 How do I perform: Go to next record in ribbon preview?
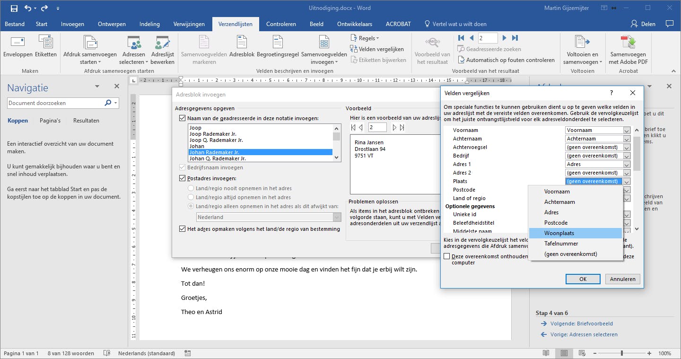click(505, 38)
